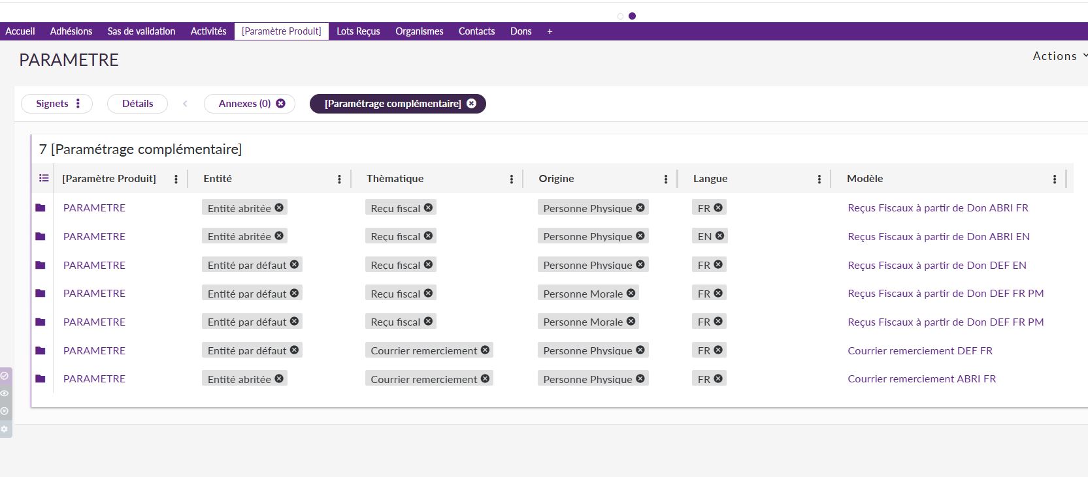1088x477 pixels.
Task: Select the first page indicator dot at top
Action: coord(620,16)
